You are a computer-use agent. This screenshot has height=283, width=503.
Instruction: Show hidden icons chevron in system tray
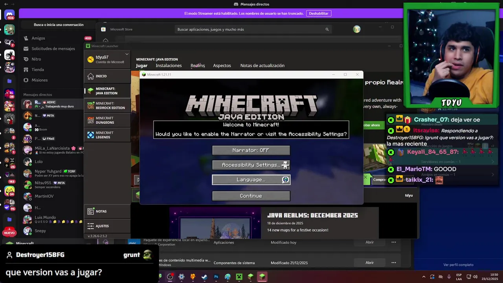coord(424,277)
